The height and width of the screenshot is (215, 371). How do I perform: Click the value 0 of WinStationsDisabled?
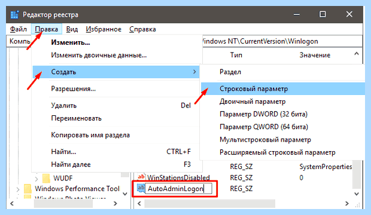pyautogui.click(x=301, y=177)
